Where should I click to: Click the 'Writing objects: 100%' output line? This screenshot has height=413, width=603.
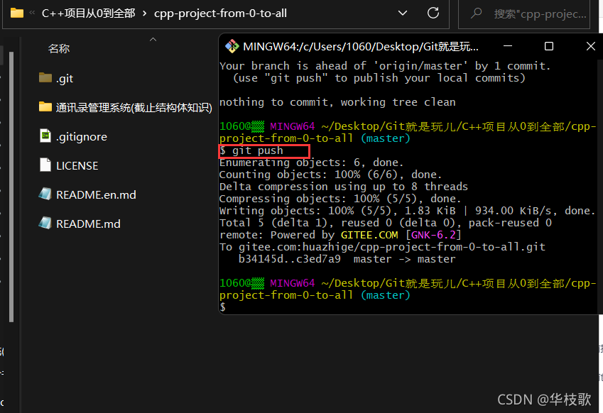[407, 211]
